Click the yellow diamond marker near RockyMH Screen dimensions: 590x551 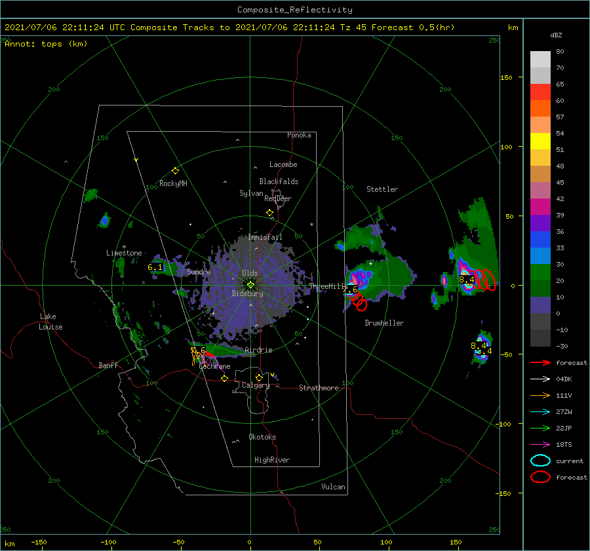pos(175,171)
